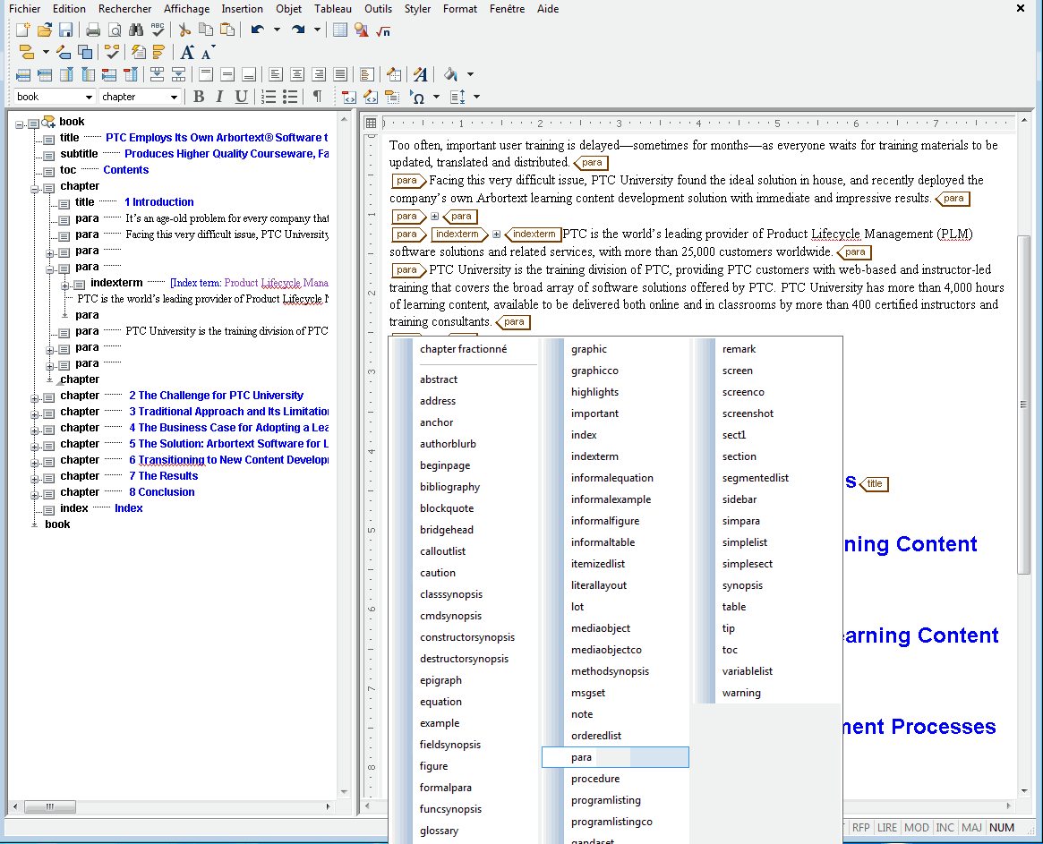Image resolution: width=1043 pixels, height=844 pixels.
Task: Open the Insertion menu
Action: coord(242,9)
